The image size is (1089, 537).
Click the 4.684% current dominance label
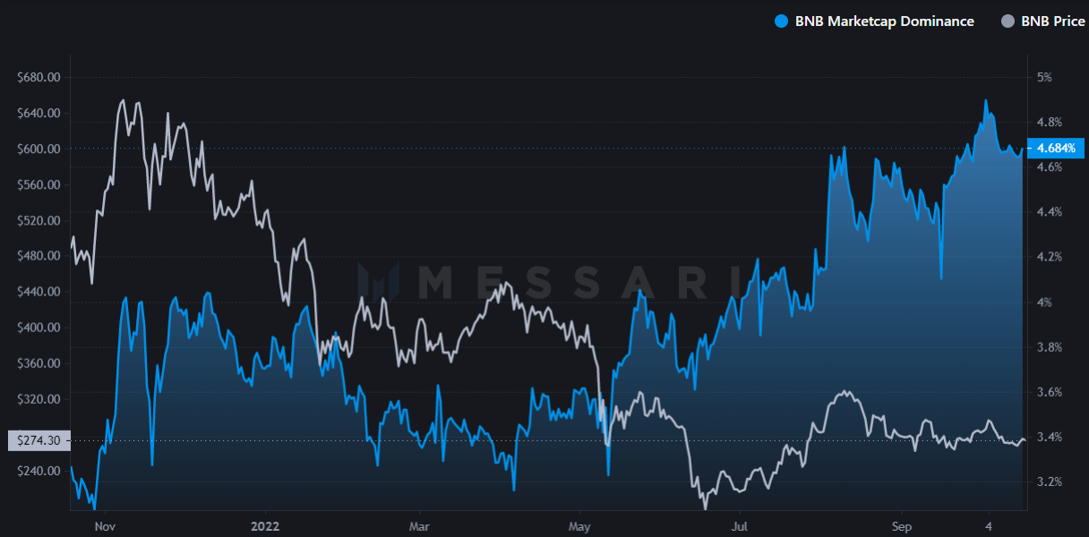[1057, 148]
